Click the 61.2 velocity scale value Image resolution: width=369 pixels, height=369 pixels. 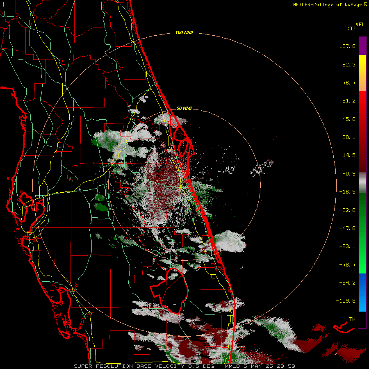pos(349,101)
